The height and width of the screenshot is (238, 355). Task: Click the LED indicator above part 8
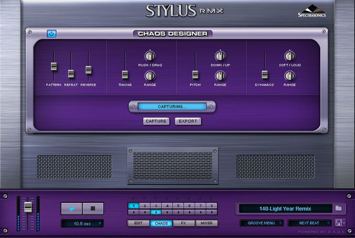coord(211,198)
